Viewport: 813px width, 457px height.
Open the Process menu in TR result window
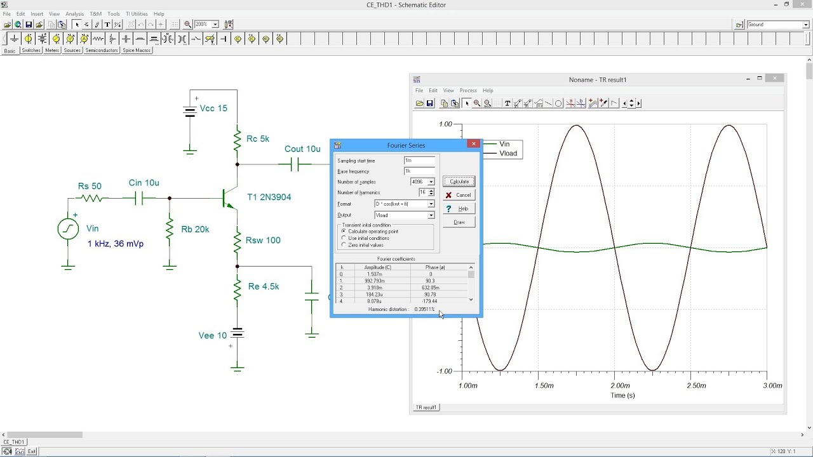coord(468,91)
